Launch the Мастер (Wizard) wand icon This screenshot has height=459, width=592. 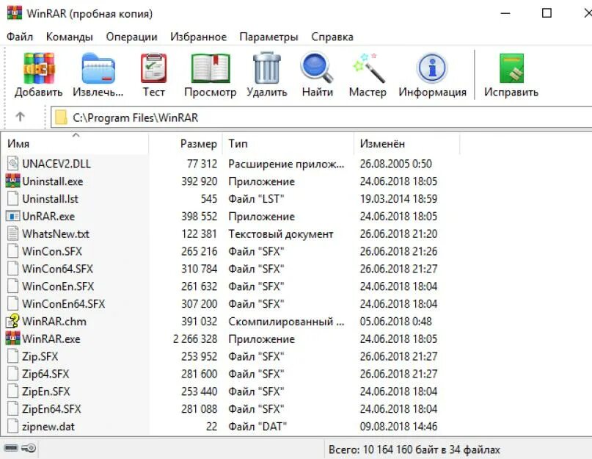point(368,68)
